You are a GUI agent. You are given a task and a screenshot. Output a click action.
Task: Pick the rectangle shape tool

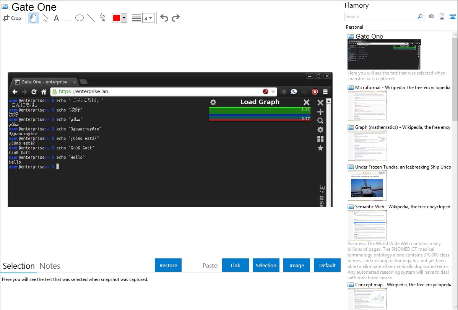(x=68, y=18)
